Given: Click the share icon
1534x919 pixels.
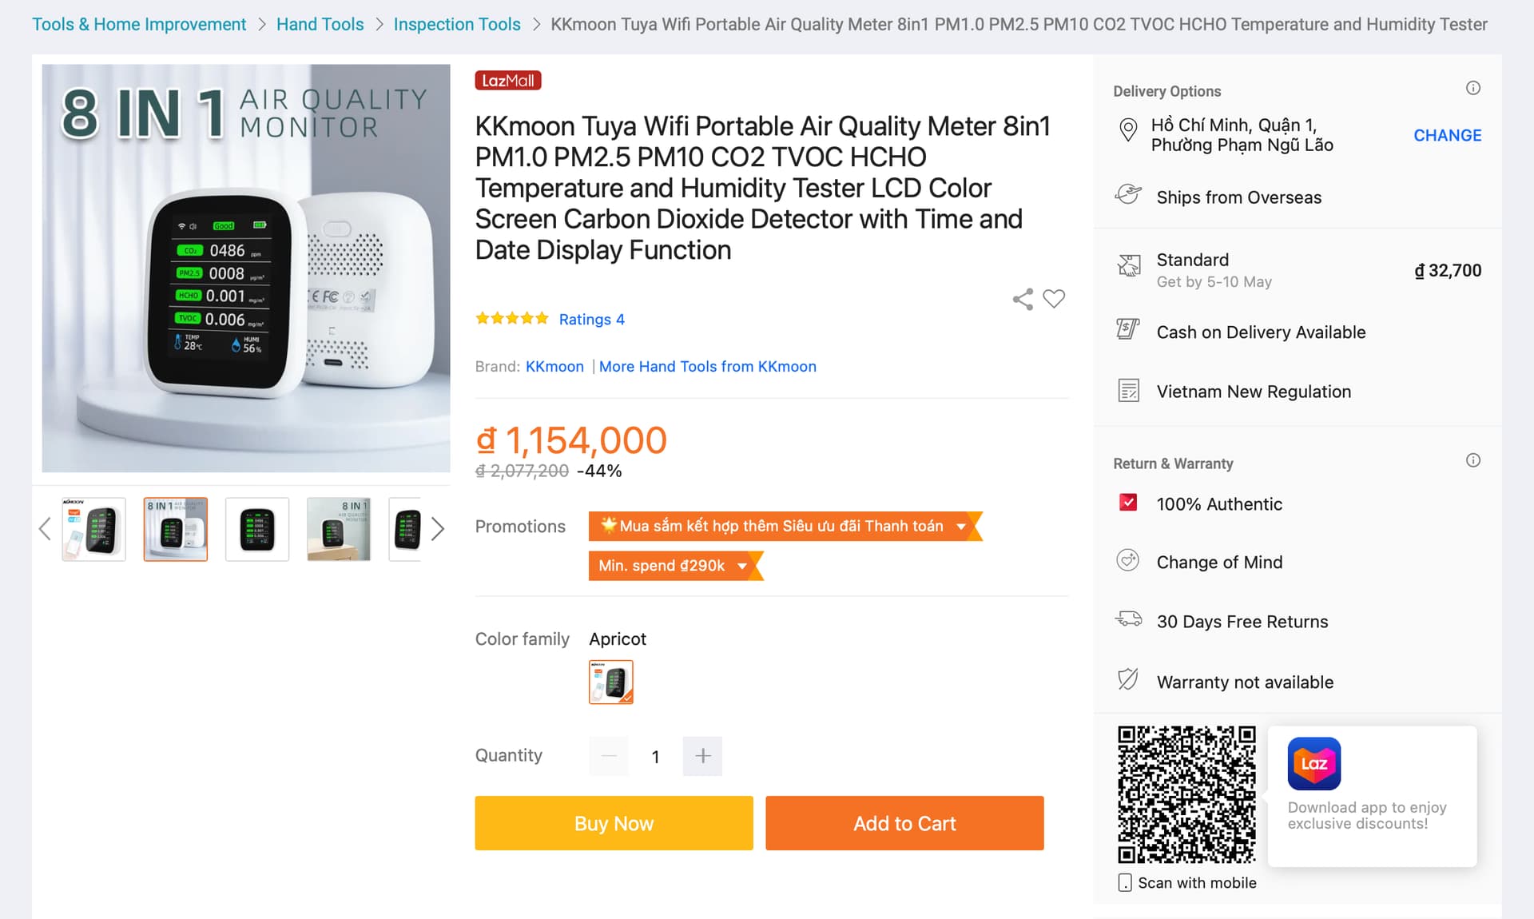Looking at the screenshot, I should pos(1023,299).
